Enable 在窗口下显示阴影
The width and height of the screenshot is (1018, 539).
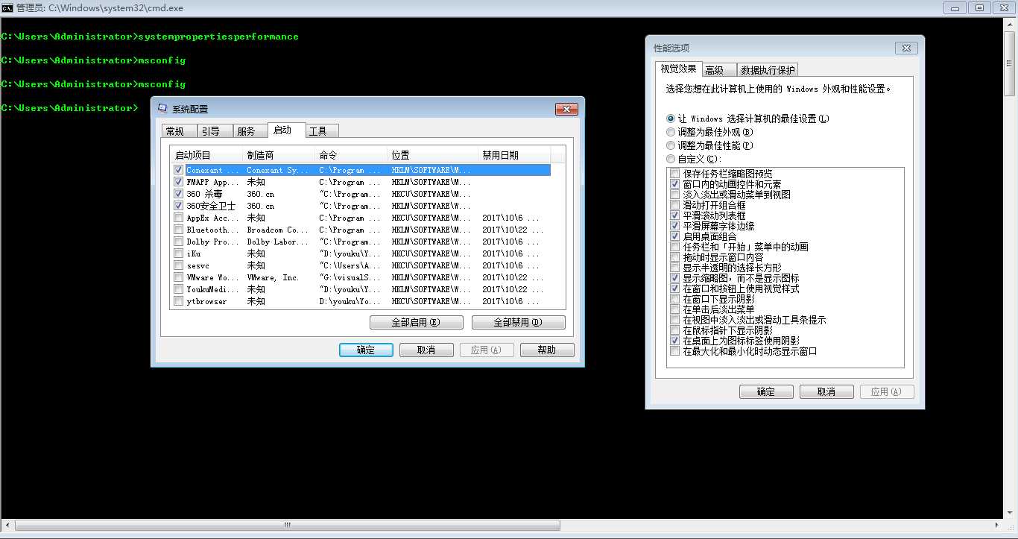coord(675,299)
